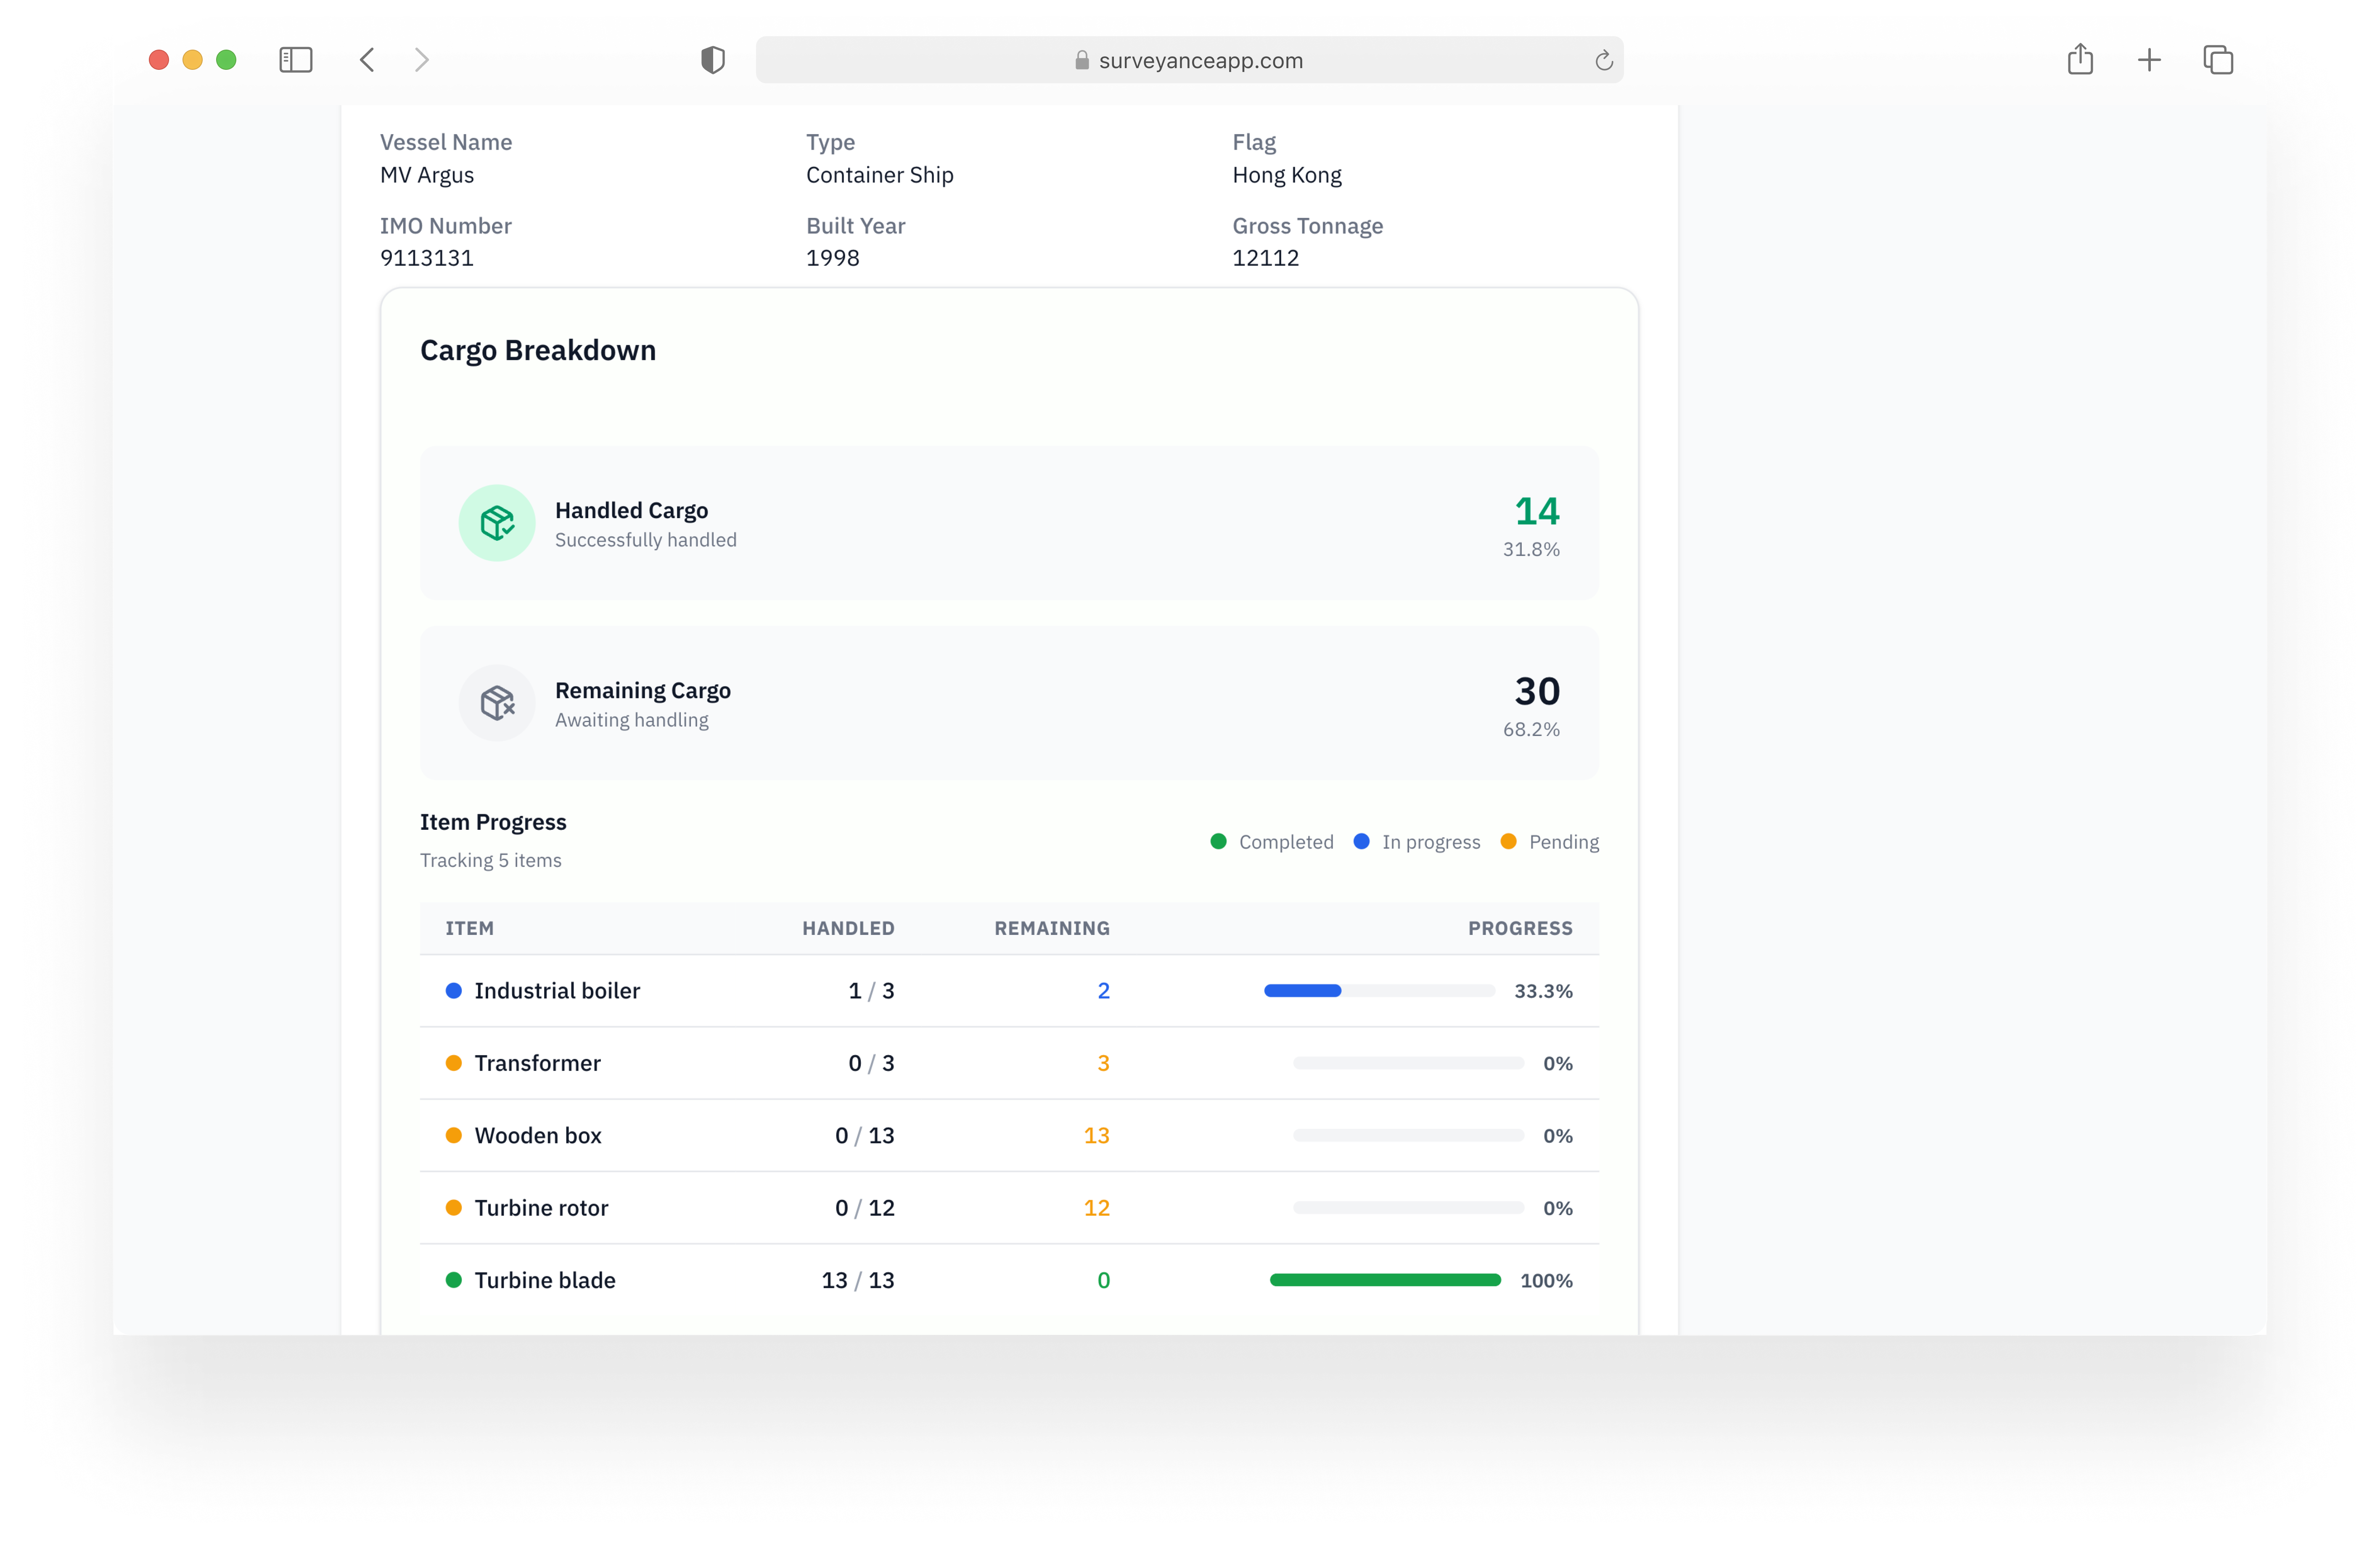This screenshot has height=1546, width=2380.
Task: Click the green status dot beside Turbine blade
Action: (455, 1280)
